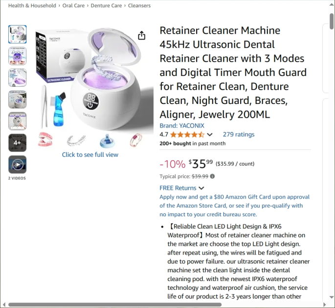The height and width of the screenshot is (308, 335).
Task: Expand the FREE Returns dropdown
Action: [182, 188]
